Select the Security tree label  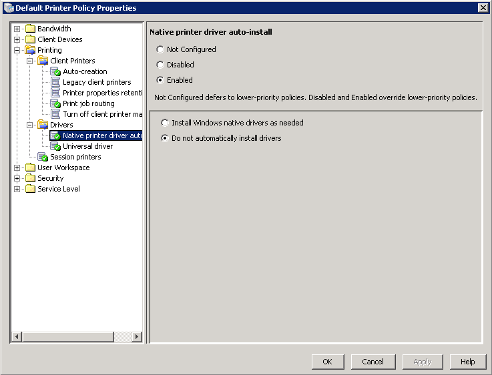tap(51, 178)
